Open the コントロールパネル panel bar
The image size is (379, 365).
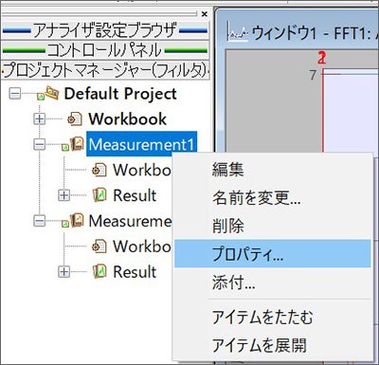click(x=105, y=50)
